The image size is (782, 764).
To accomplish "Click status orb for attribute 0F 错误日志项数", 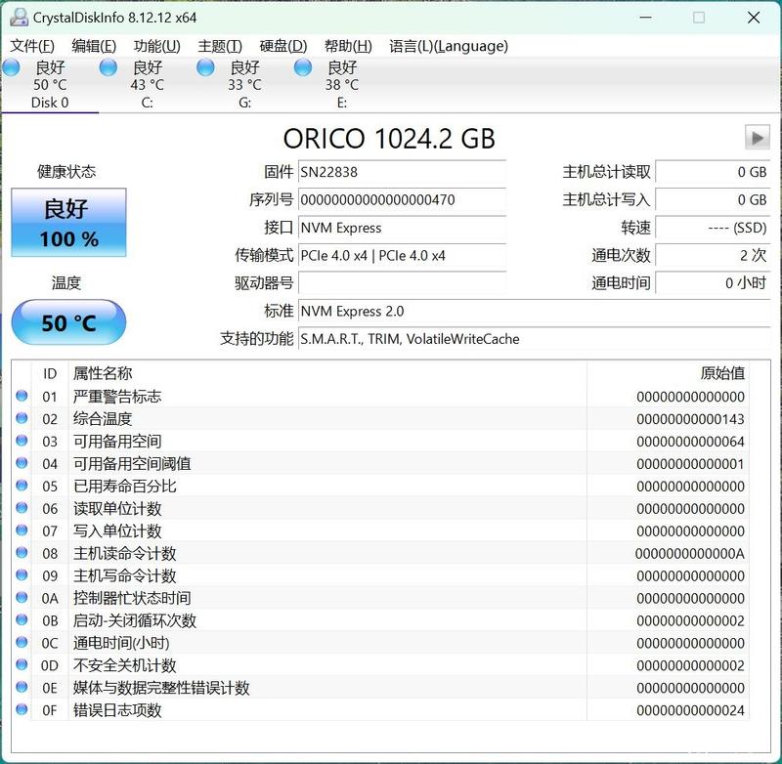I will click(x=22, y=709).
